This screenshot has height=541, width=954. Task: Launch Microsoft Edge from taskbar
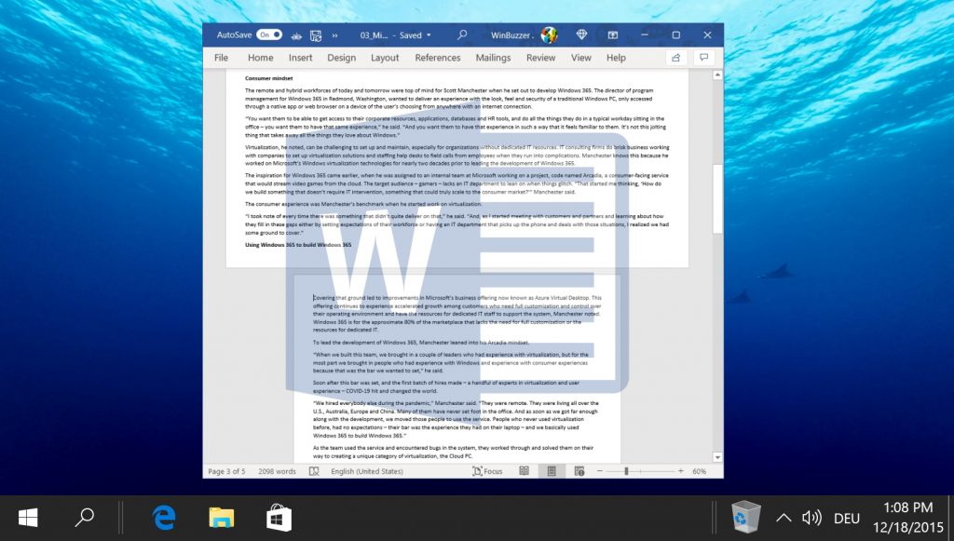(164, 518)
